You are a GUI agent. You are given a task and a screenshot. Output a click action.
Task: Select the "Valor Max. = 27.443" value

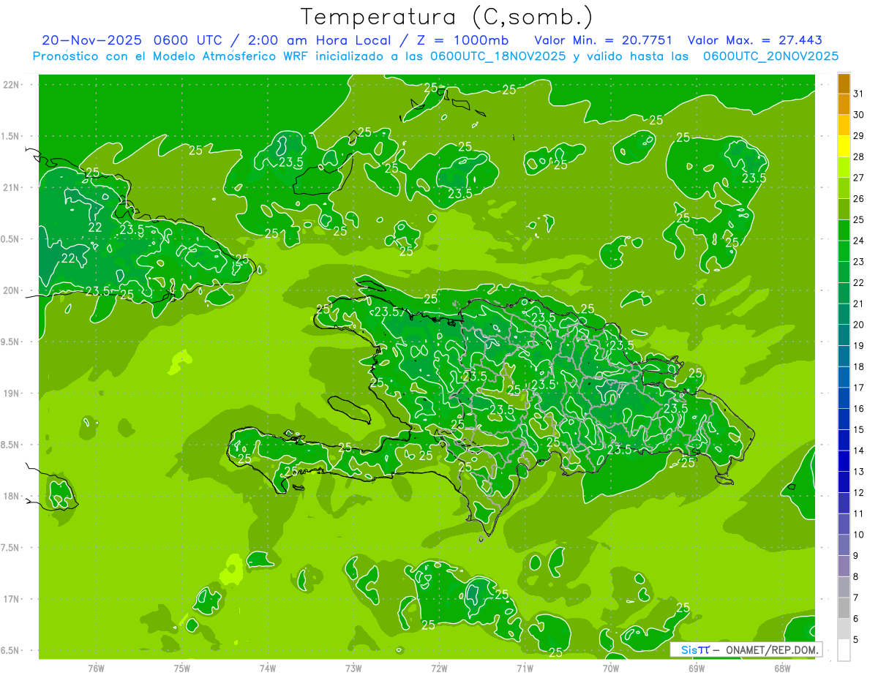click(754, 40)
